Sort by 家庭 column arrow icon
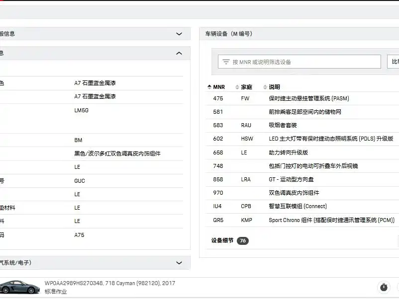399x299 pixels. 237,87
